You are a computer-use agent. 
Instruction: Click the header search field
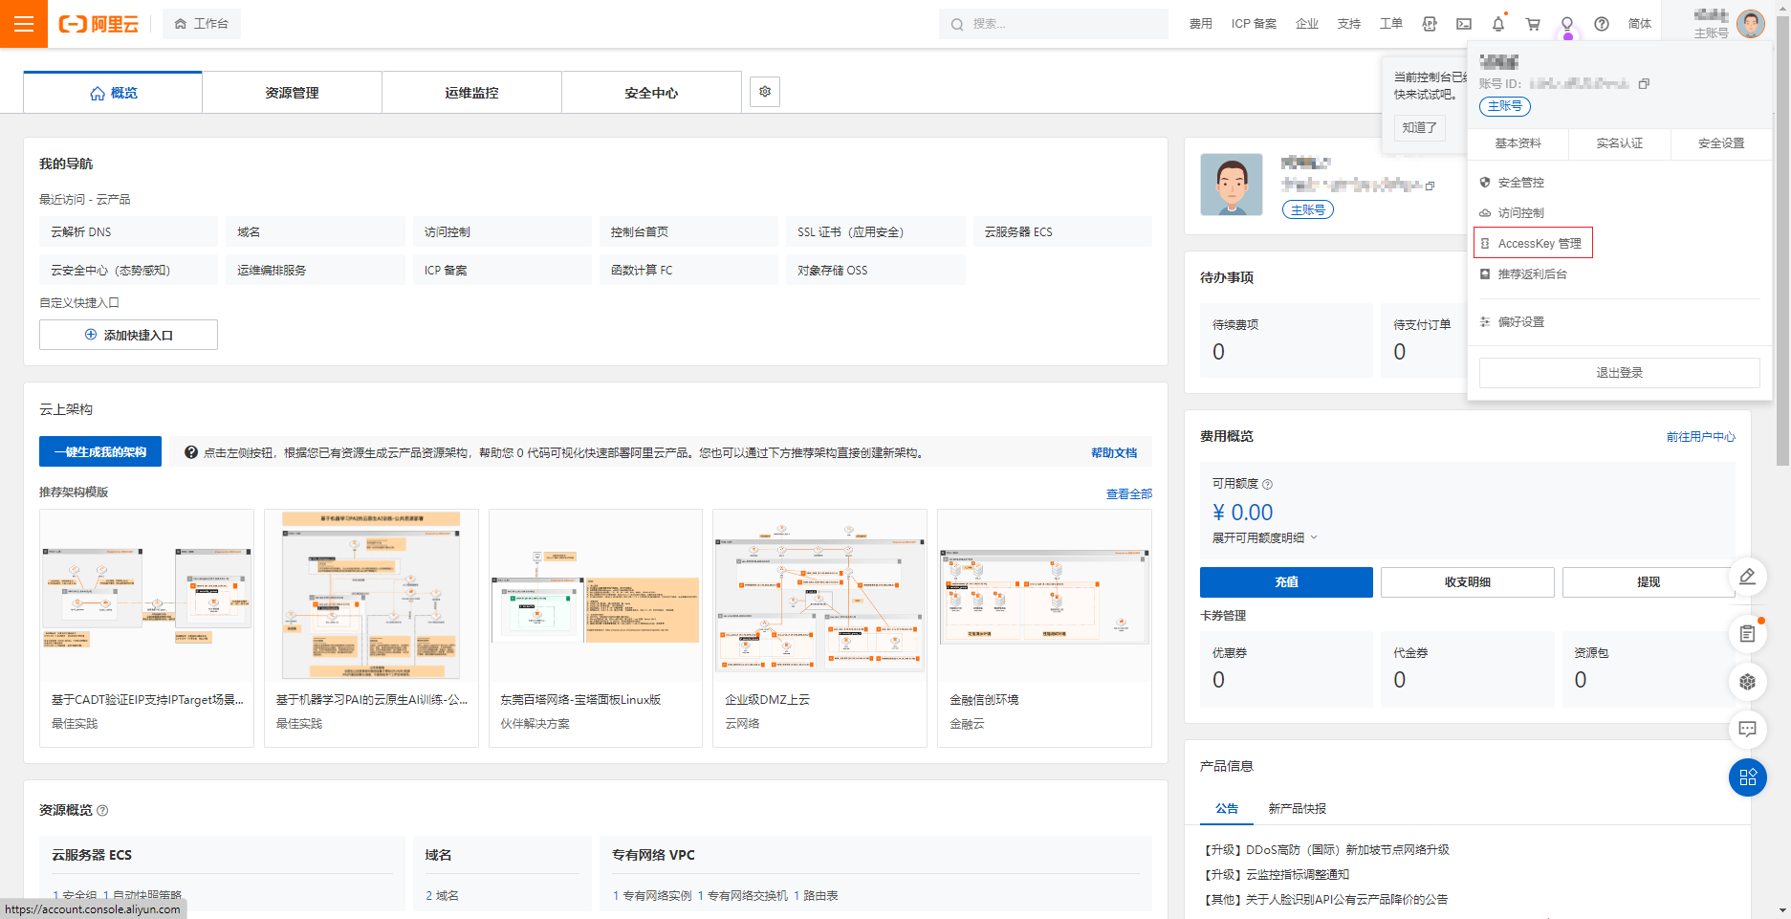point(1053,24)
